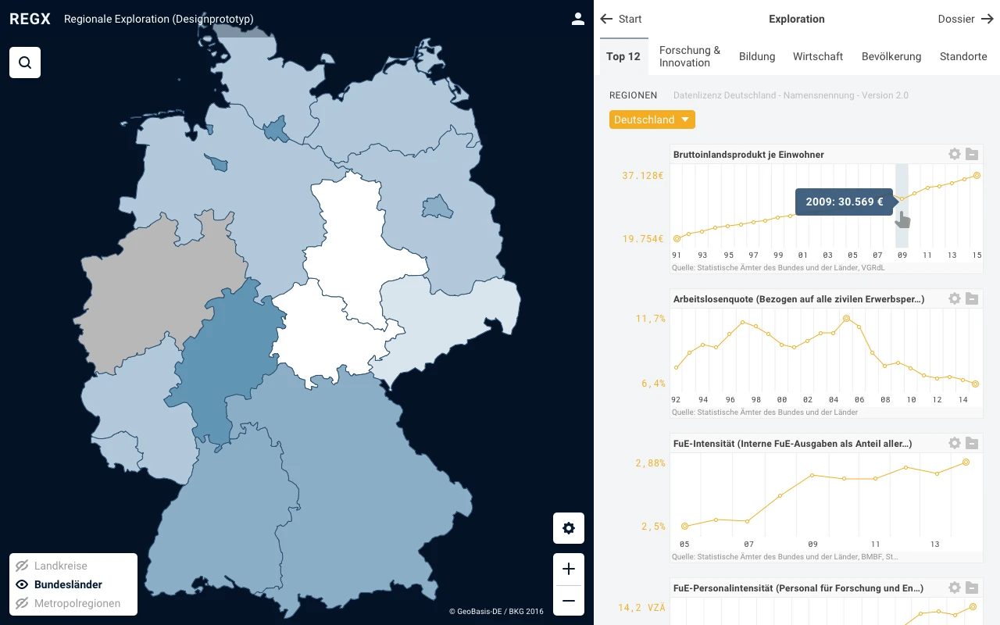The image size is (1000, 625).
Task: Go back to Start
Action: [621, 19]
